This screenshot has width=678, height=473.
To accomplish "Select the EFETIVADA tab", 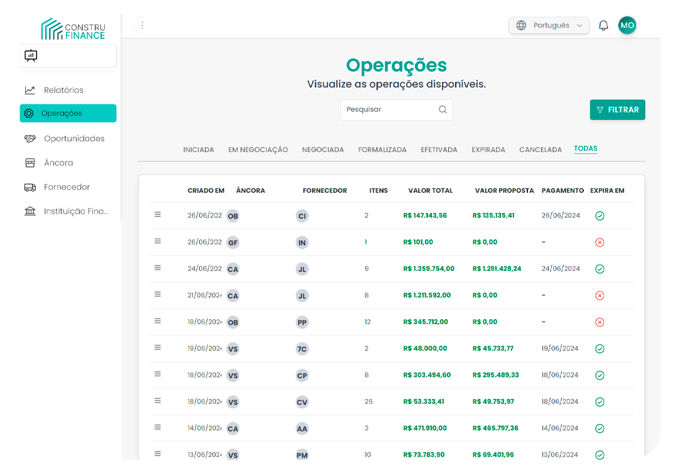I will tap(439, 150).
